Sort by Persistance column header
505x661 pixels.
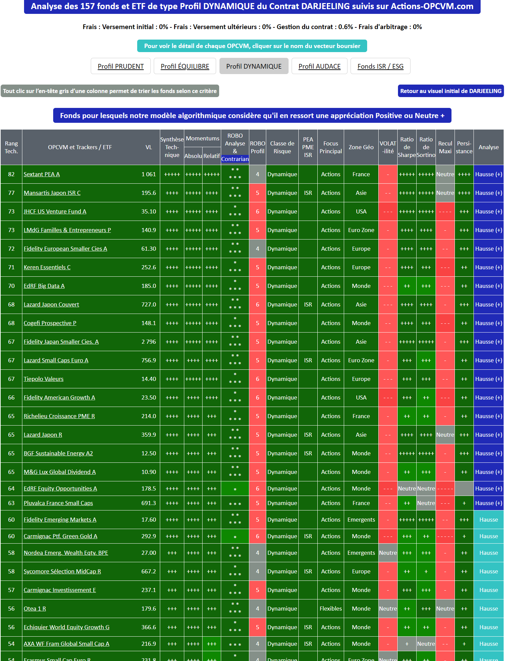tap(464, 147)
